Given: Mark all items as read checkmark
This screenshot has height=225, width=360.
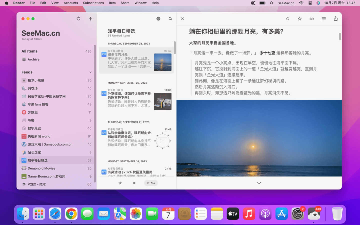Looking at the screenshot, I should (158, 19).
